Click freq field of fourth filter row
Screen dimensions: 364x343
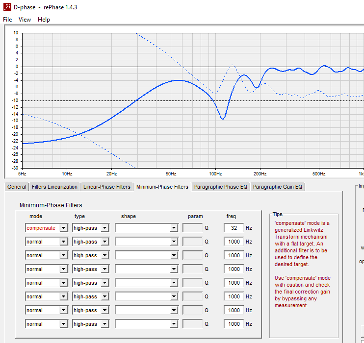[234, 269]
